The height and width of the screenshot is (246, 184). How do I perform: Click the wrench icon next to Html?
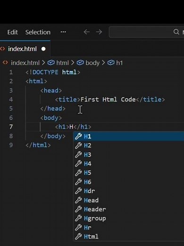coord(78,237)
